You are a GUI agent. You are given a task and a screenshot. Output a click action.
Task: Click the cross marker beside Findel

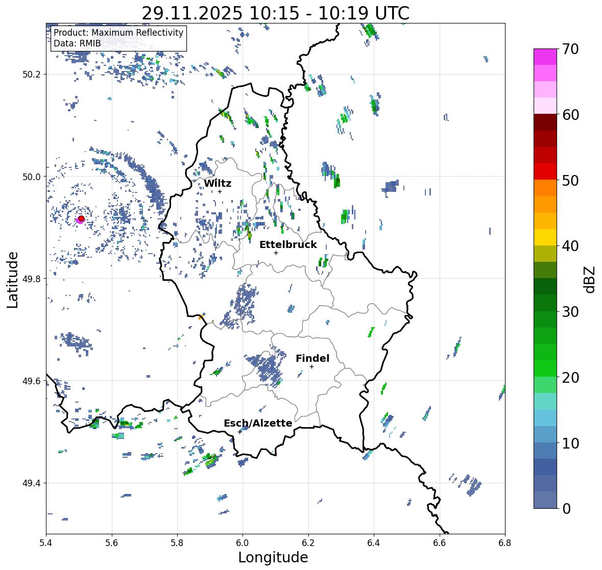coord(312,367)
